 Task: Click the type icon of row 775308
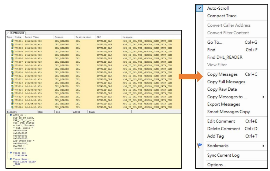pyautogui.click(x=12, y=66)
